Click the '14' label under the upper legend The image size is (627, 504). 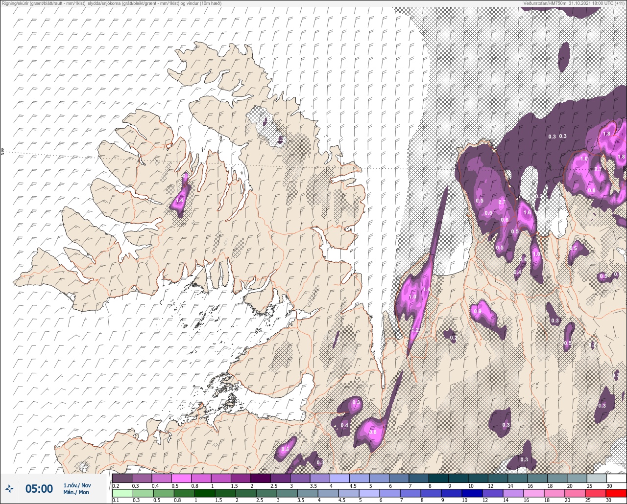coord(510,485)
